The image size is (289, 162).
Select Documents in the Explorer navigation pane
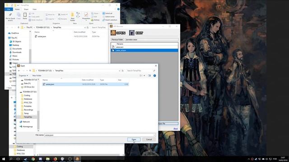point(15,49)
